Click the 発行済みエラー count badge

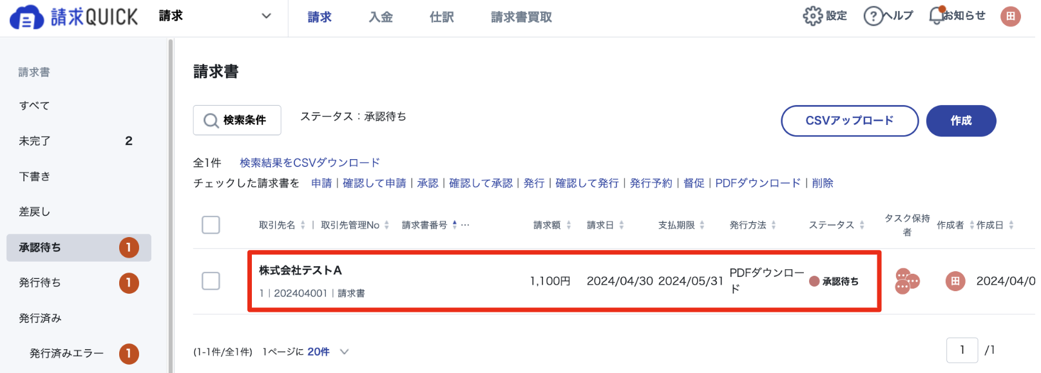129,354
